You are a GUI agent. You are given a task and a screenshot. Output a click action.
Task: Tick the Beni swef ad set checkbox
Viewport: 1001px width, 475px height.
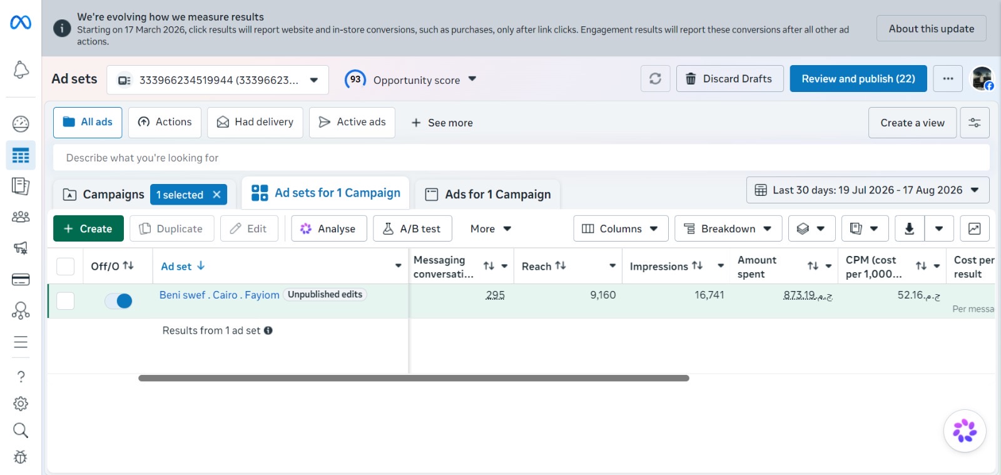[66, 301]
